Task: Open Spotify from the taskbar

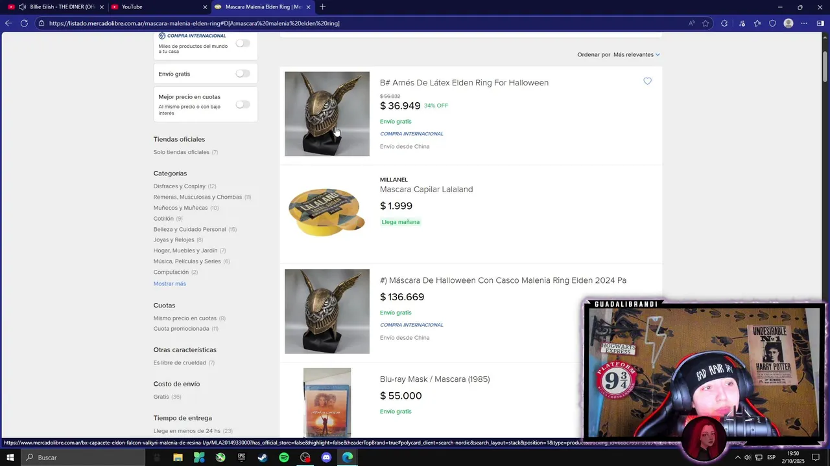Action: pos(284,458)
